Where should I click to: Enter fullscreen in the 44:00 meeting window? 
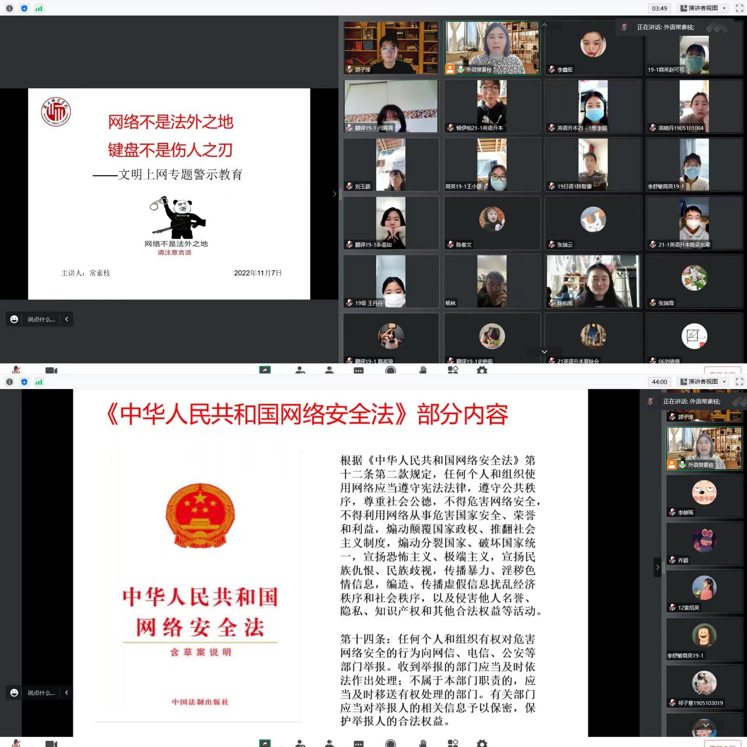coord(739,381)
